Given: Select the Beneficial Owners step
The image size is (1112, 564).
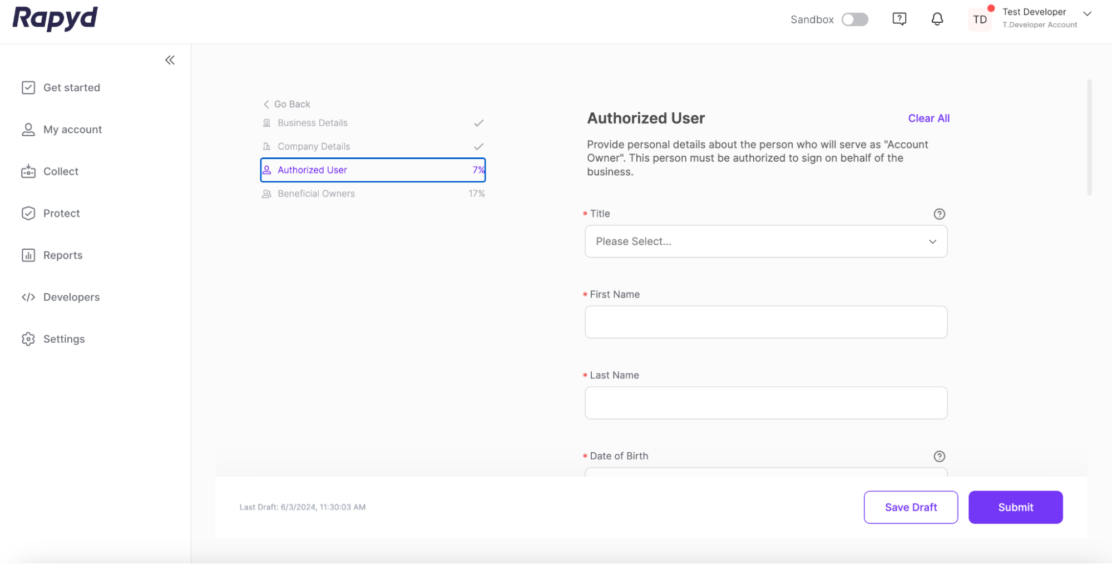Looking at the screenshot, I should coord(316,194).
